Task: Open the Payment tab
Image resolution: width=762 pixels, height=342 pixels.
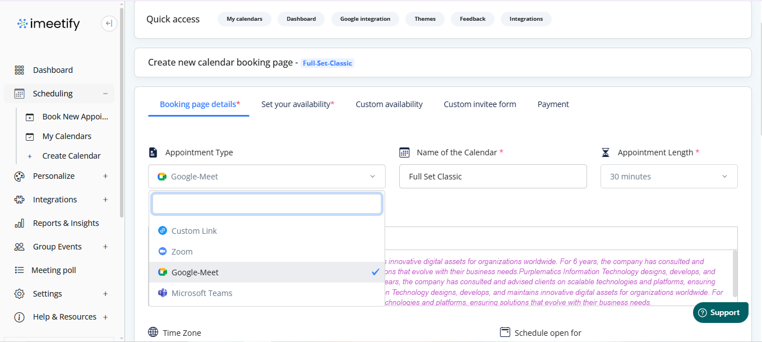Action: 553,104
